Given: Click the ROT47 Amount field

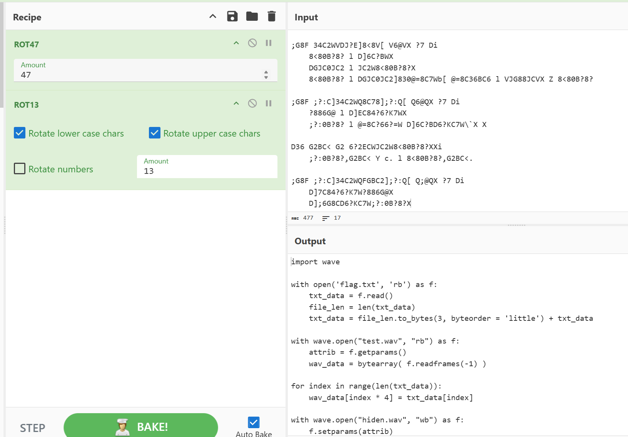Looking at the screenshot, I should [145, 70].
